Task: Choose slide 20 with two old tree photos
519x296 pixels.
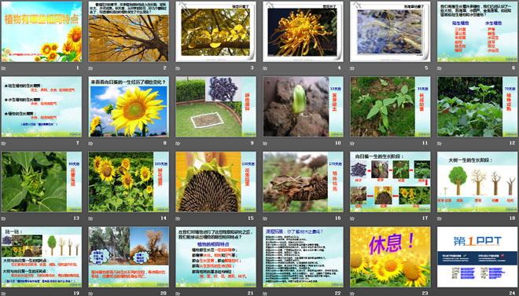Action: click(128, 257)
